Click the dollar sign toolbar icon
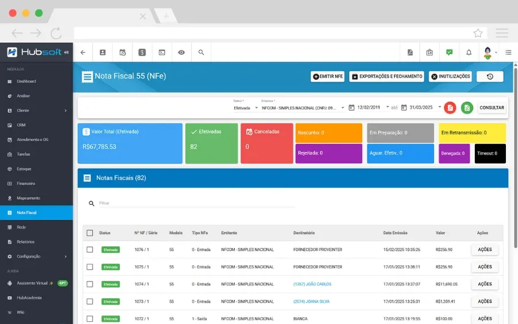The image size is (518, 324). (142, 52)
